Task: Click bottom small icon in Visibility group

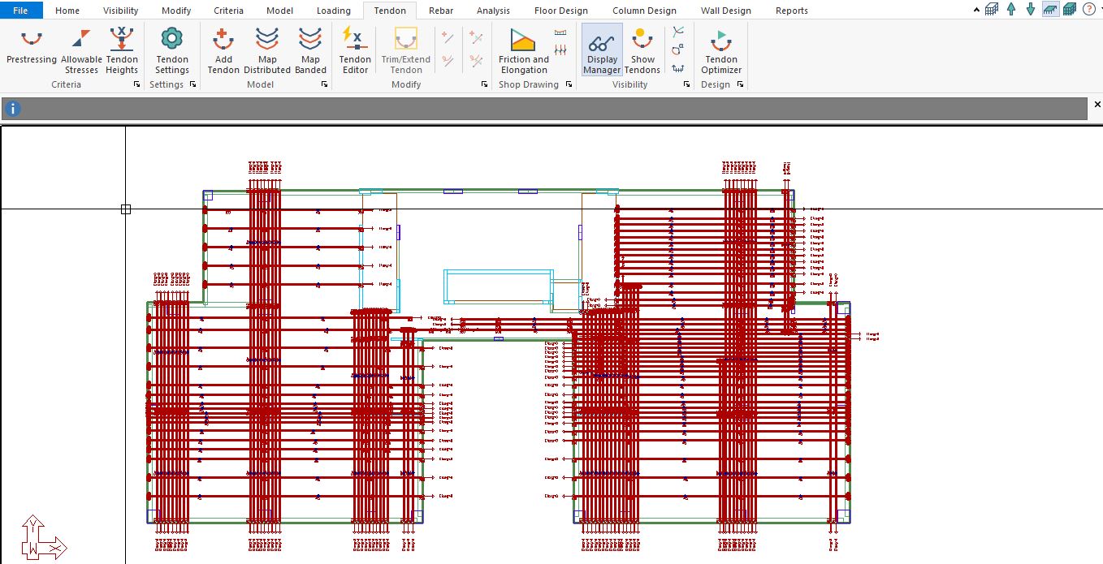Action: pos(678,68)
